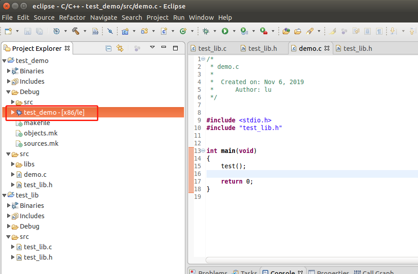The height and width of the screenshot is (274, 418).
Task: Save all open files with Save All icon
Action: pyautogui.click(x=40, y=31)
